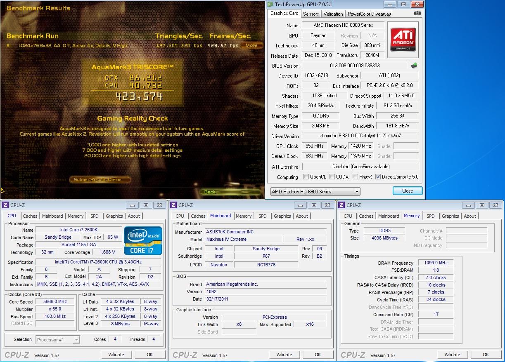Viewport: 505px width, 362px height.
Task: Open Caches tab in the CPU window
Action: click(x=30, y=216)
